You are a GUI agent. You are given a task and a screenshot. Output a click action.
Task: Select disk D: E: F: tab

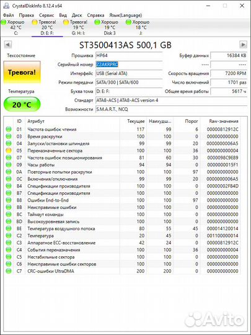(x=47, y=27)
